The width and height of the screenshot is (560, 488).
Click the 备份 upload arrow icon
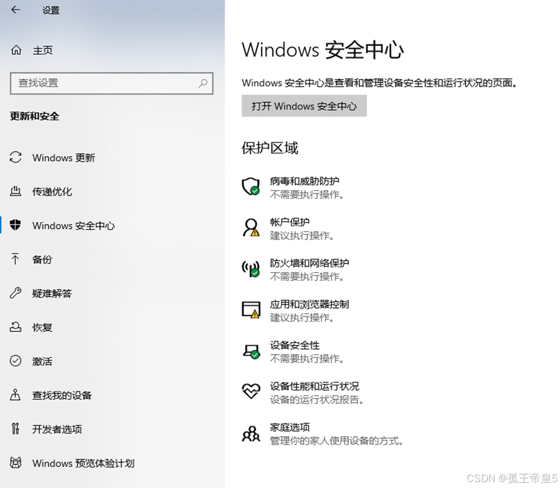tap(16, 259)
